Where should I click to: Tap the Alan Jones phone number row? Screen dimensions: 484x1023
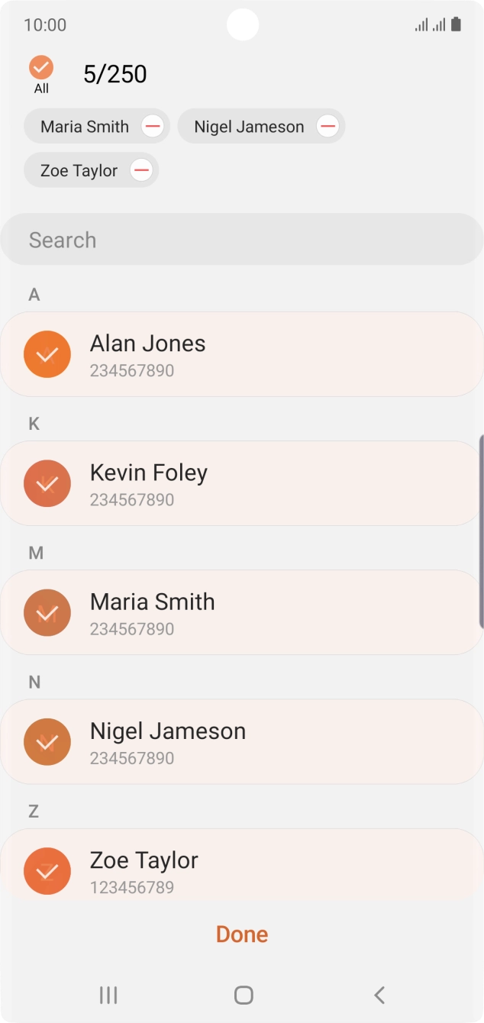132,371
